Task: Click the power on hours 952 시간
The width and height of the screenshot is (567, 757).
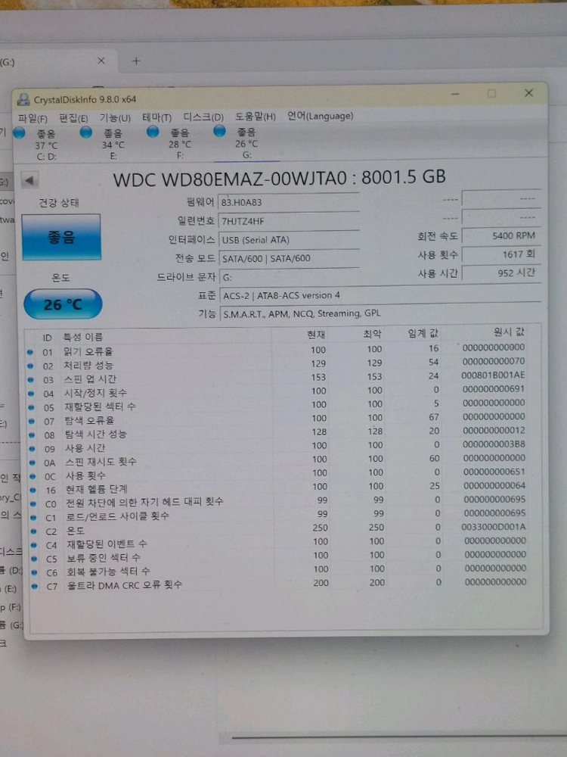Action: [501, 273]
